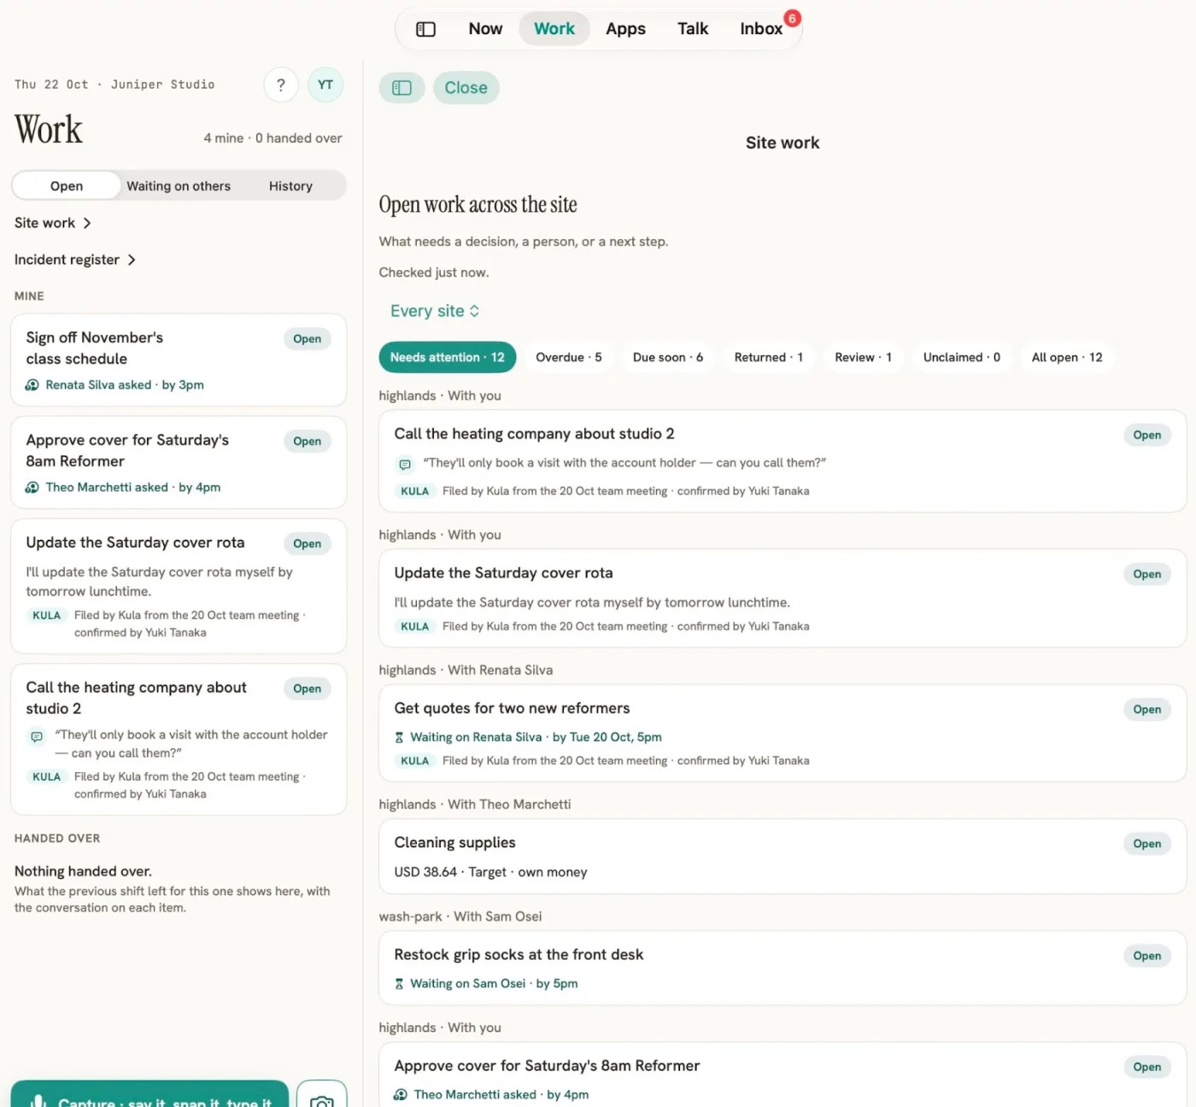Open the Cleaning supplies item
This screenshot has height=1107, width=1196.
coord(783,857)
